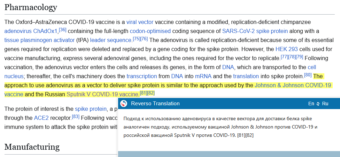Screen dimensions: 340x157
Task: Open the ACE2 receptor link
Action: click(40, 118)
